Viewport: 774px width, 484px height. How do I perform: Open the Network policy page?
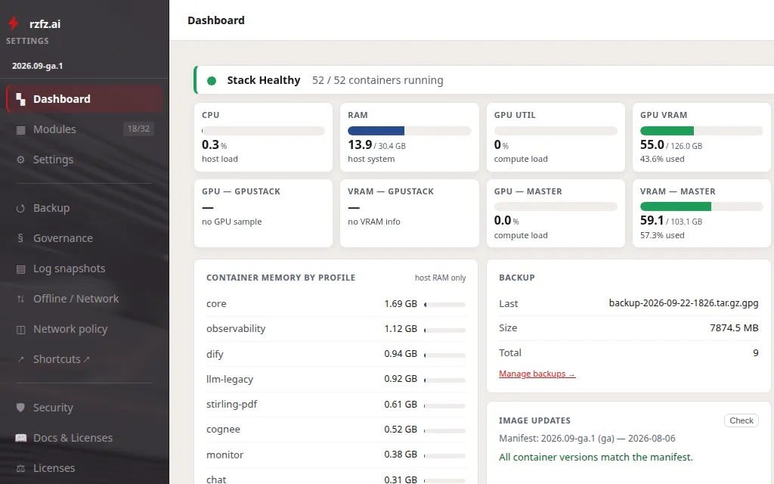tap(85, 329)
